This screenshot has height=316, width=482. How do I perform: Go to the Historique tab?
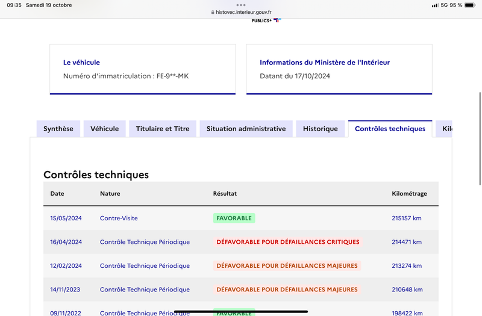pos(321,129)
